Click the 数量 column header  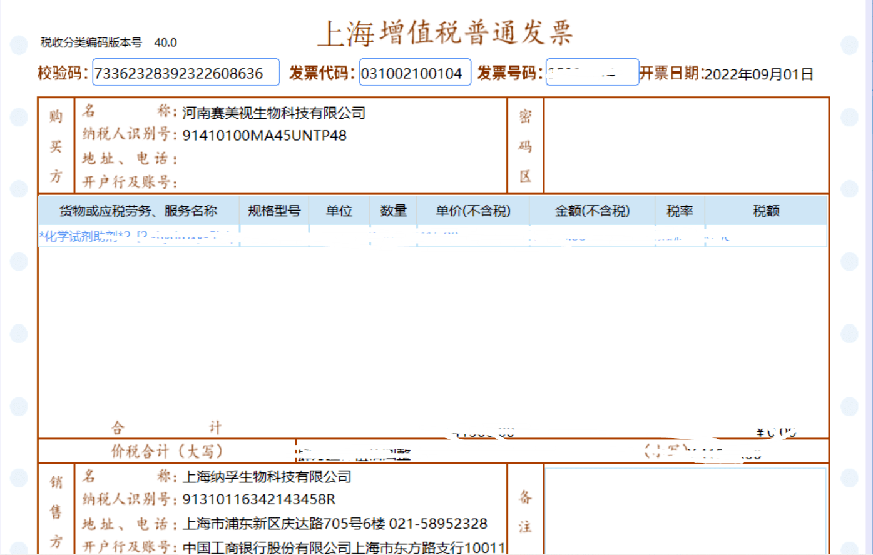[x=393, y=211]
